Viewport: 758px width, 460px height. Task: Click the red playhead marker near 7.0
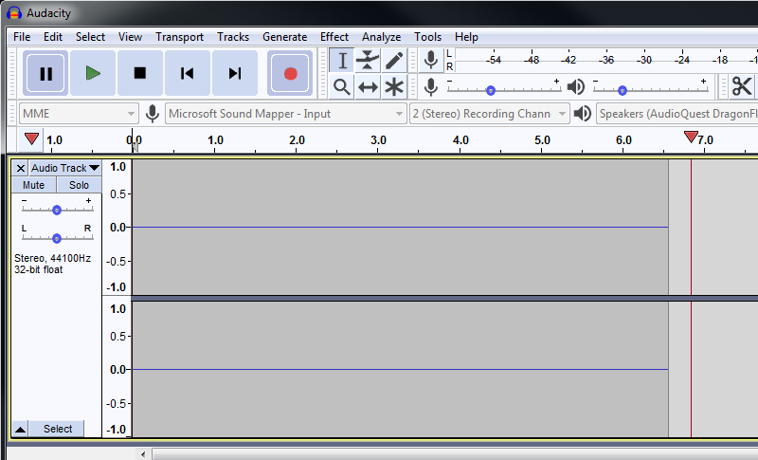[x=692, y=137]
